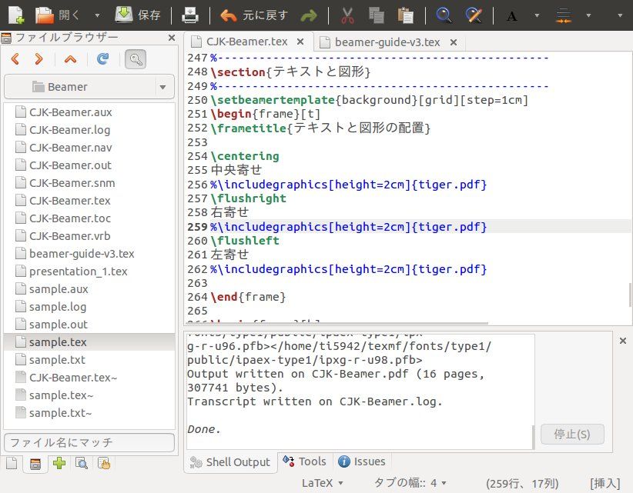The width and height of the screenshot is (633, 493).
Task: Switch side panel to documents icon
Action: coord(12,464)
